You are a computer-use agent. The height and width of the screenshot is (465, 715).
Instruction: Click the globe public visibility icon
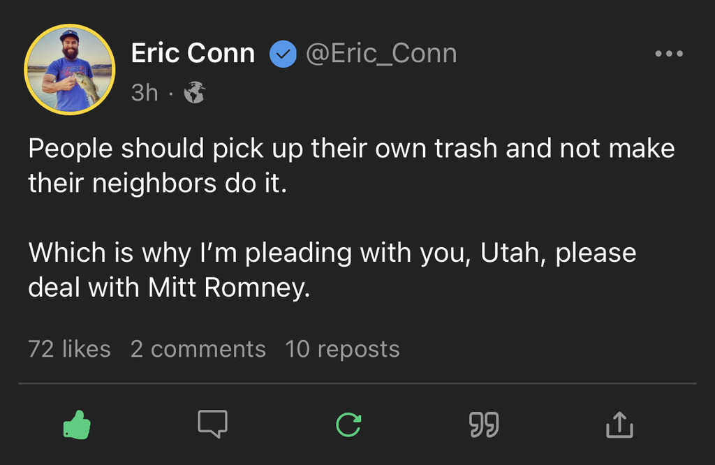click(x=194, y=92)
